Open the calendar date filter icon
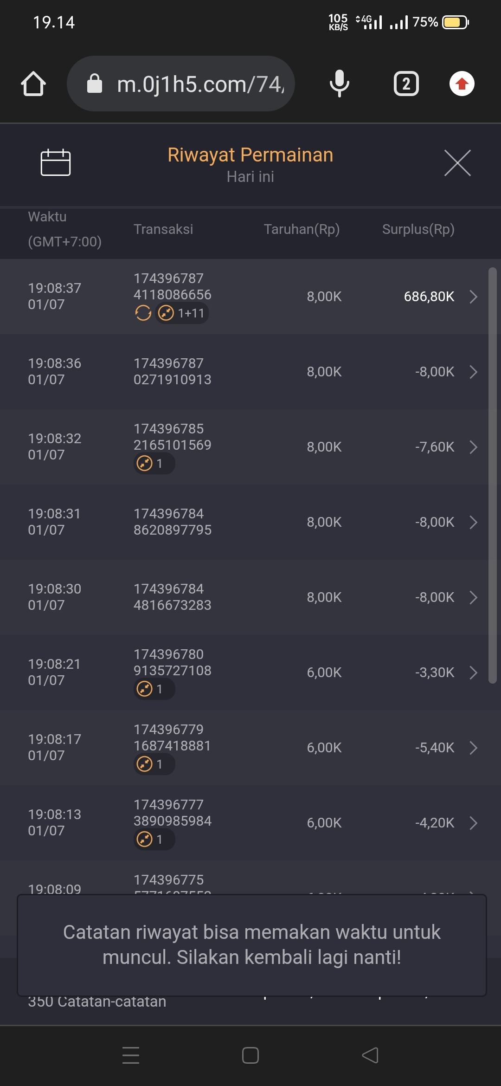 click(x=56, y=163)
